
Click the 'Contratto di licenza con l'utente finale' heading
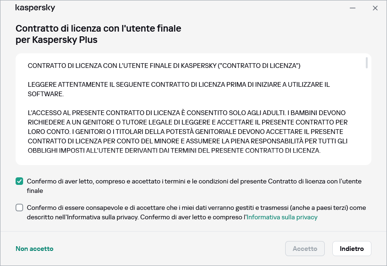(98, 29)
